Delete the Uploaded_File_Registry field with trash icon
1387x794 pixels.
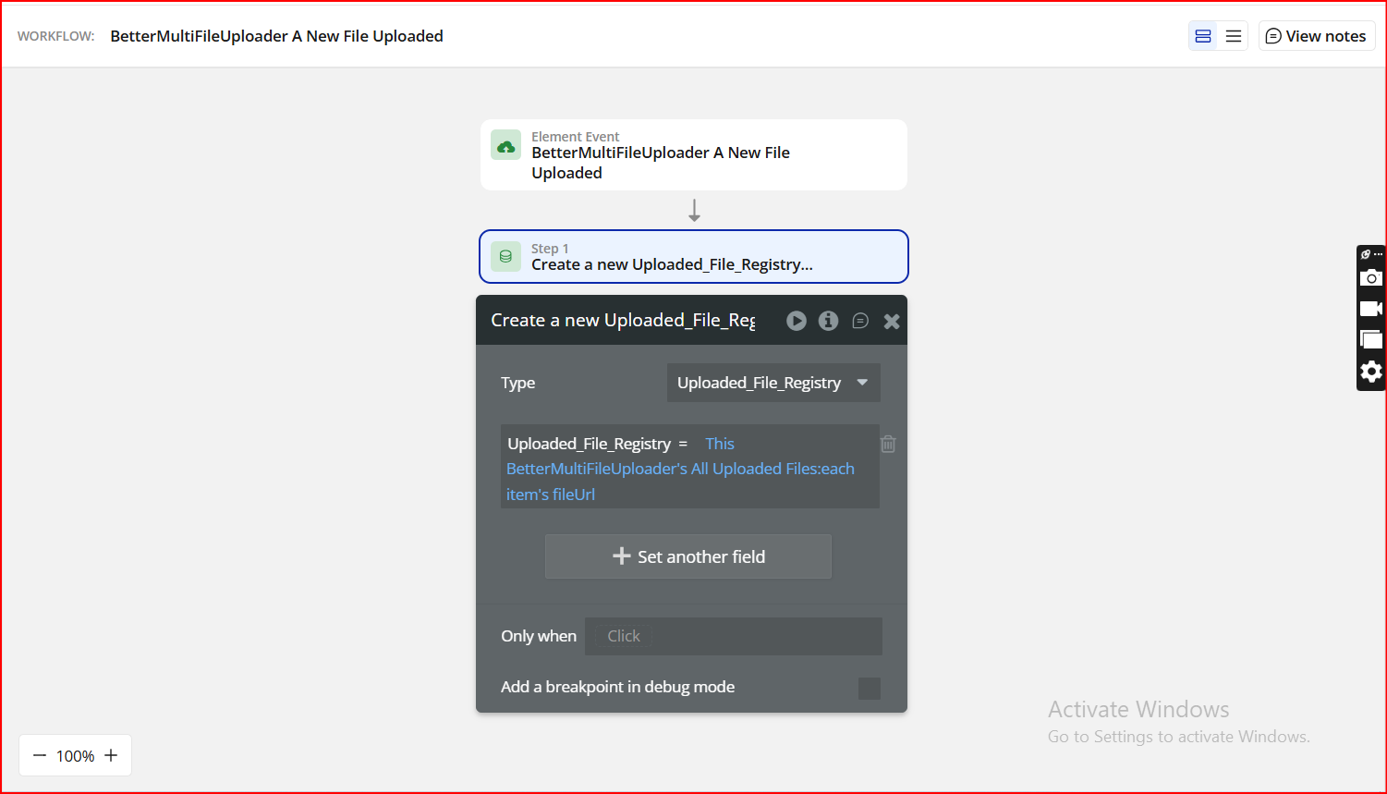point(888,444)
